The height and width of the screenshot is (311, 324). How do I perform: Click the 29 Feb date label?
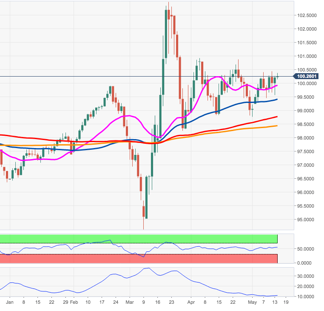(71, 302)
